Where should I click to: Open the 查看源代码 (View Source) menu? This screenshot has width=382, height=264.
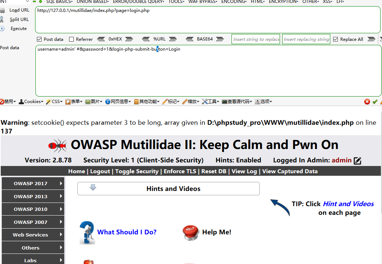click(237, 102)
